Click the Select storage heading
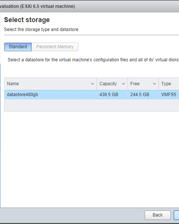This screenshot has height=224, width=179. pos(27,20)
